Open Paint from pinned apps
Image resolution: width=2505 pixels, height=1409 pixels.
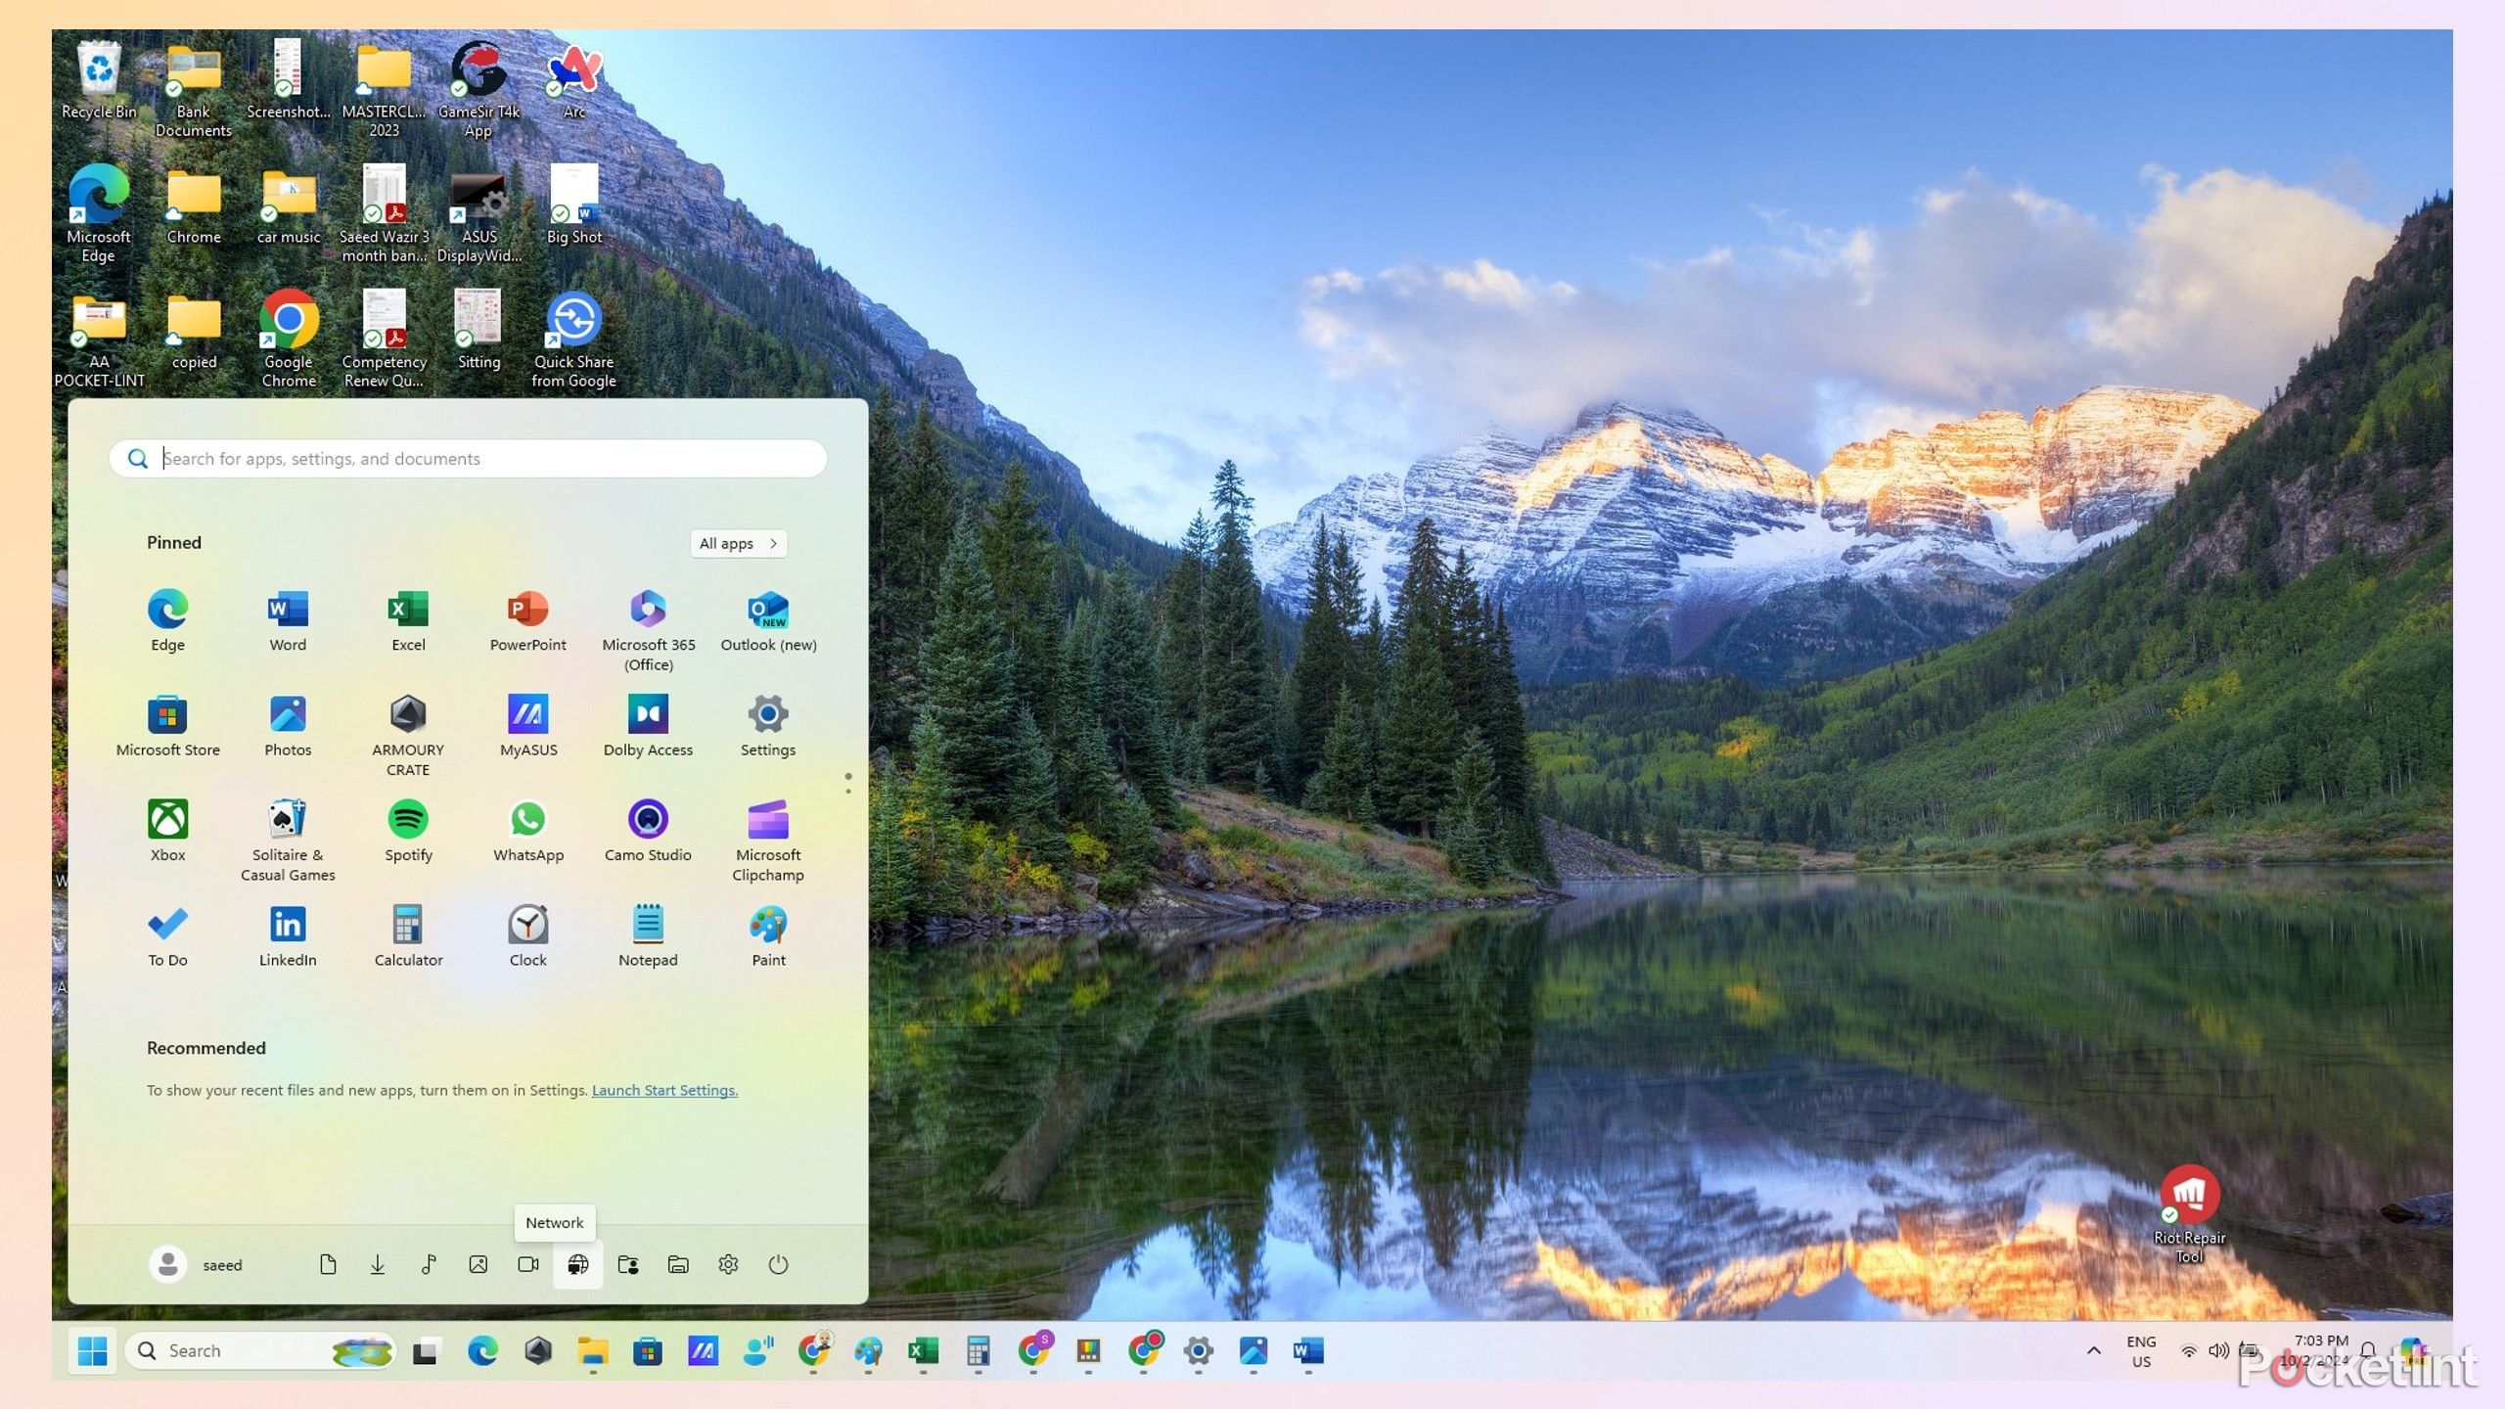pos(768,935)
